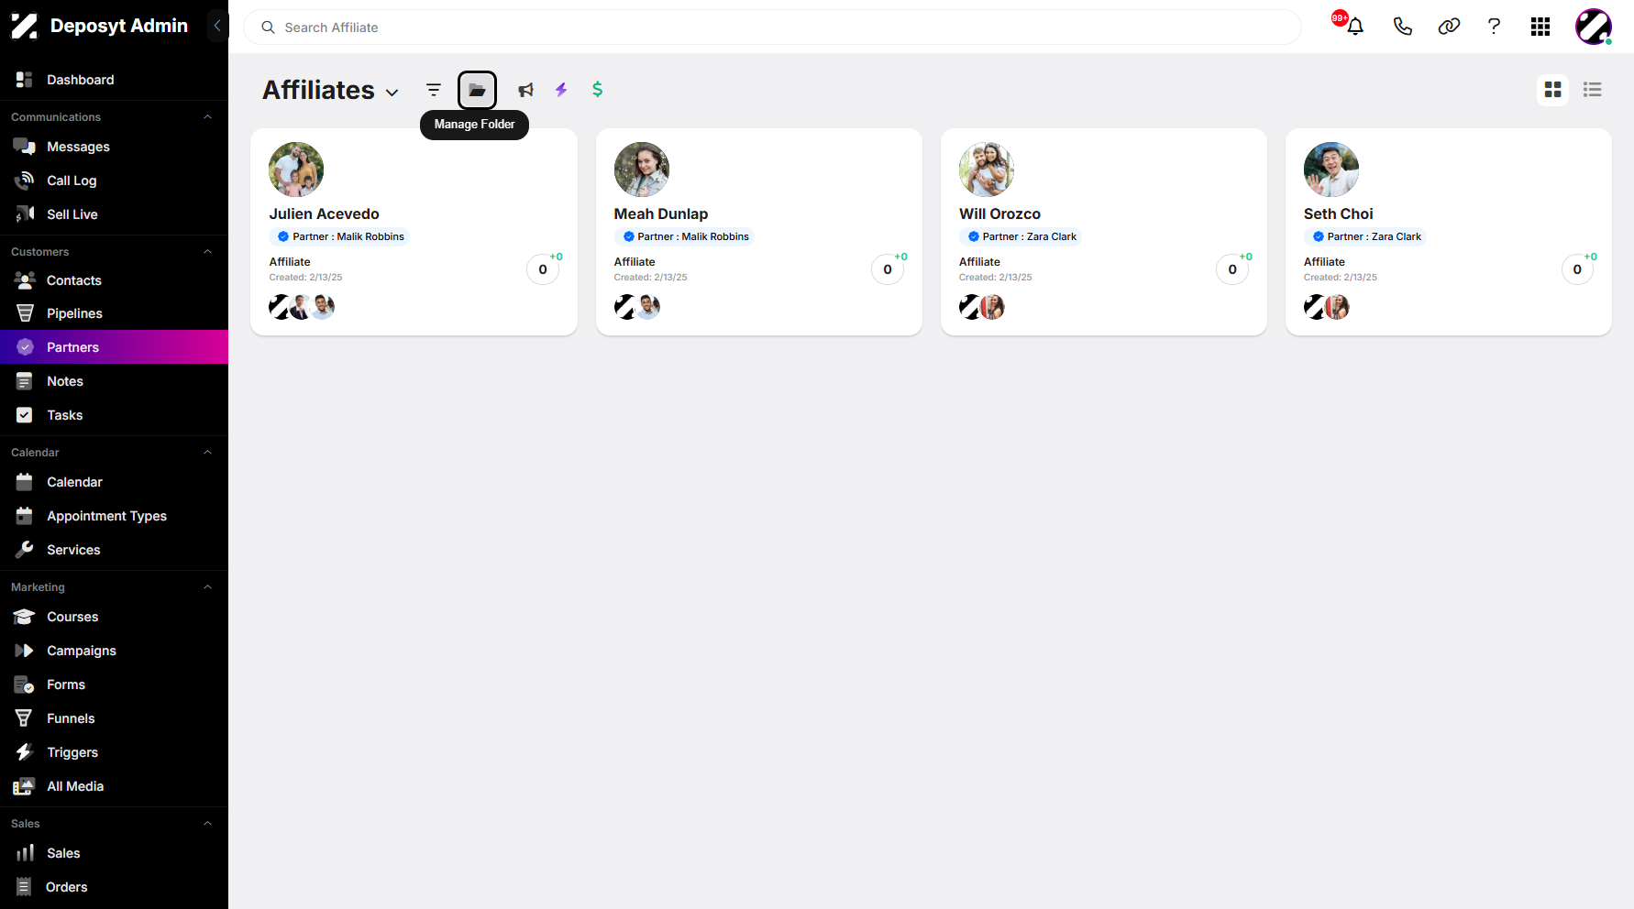
Task: Go to Dashboard
Action: [114, 80]
